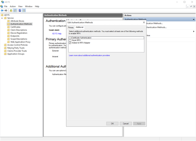This screenshot has height=141, width=196.
Task: Switch to the Primary tab
Action: [71, 28]
